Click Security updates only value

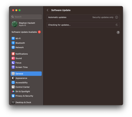click(x=103, y=17)
